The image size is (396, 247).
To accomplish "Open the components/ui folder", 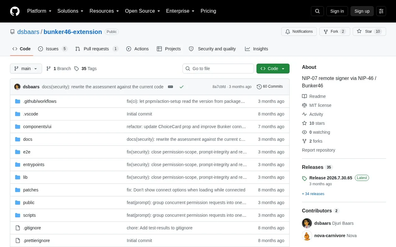I will [x=37, y=127].
